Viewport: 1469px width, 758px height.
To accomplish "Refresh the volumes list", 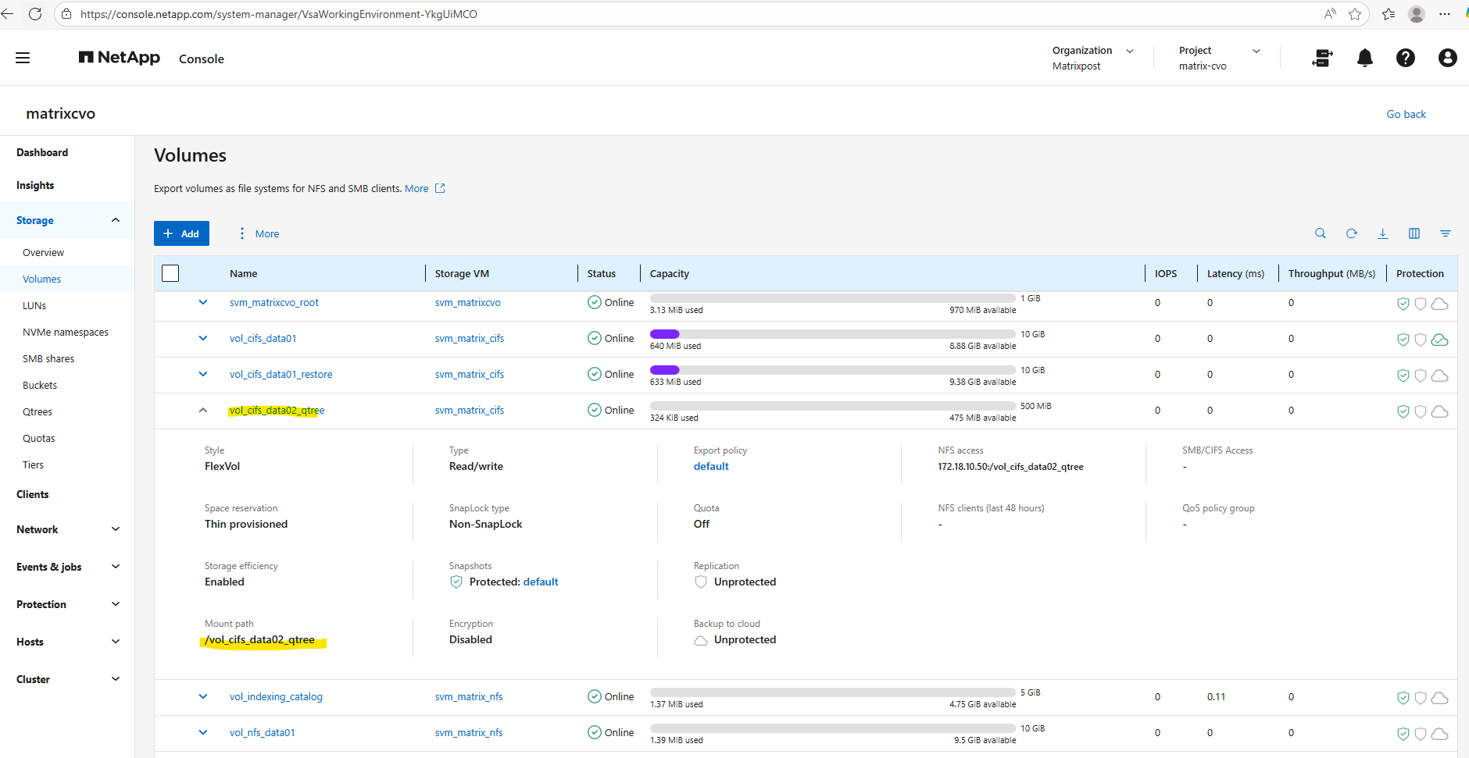I will [x=1352, y=233].
